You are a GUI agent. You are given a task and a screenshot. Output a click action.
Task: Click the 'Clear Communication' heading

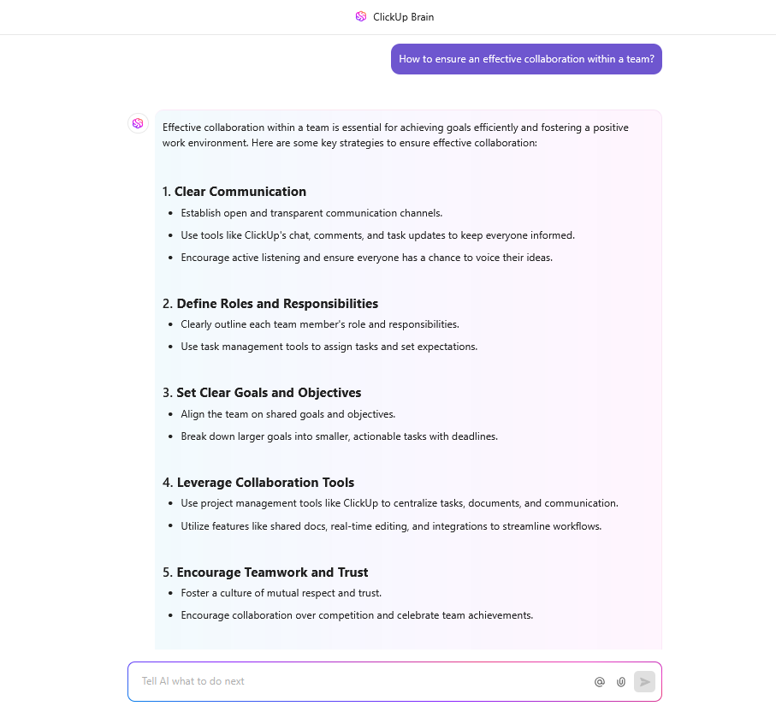pyautogui.click(x=240, y=192)
